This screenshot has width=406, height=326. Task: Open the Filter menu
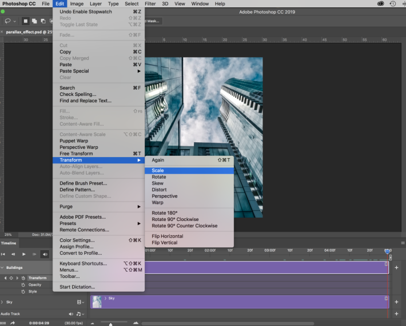(150, 3)
